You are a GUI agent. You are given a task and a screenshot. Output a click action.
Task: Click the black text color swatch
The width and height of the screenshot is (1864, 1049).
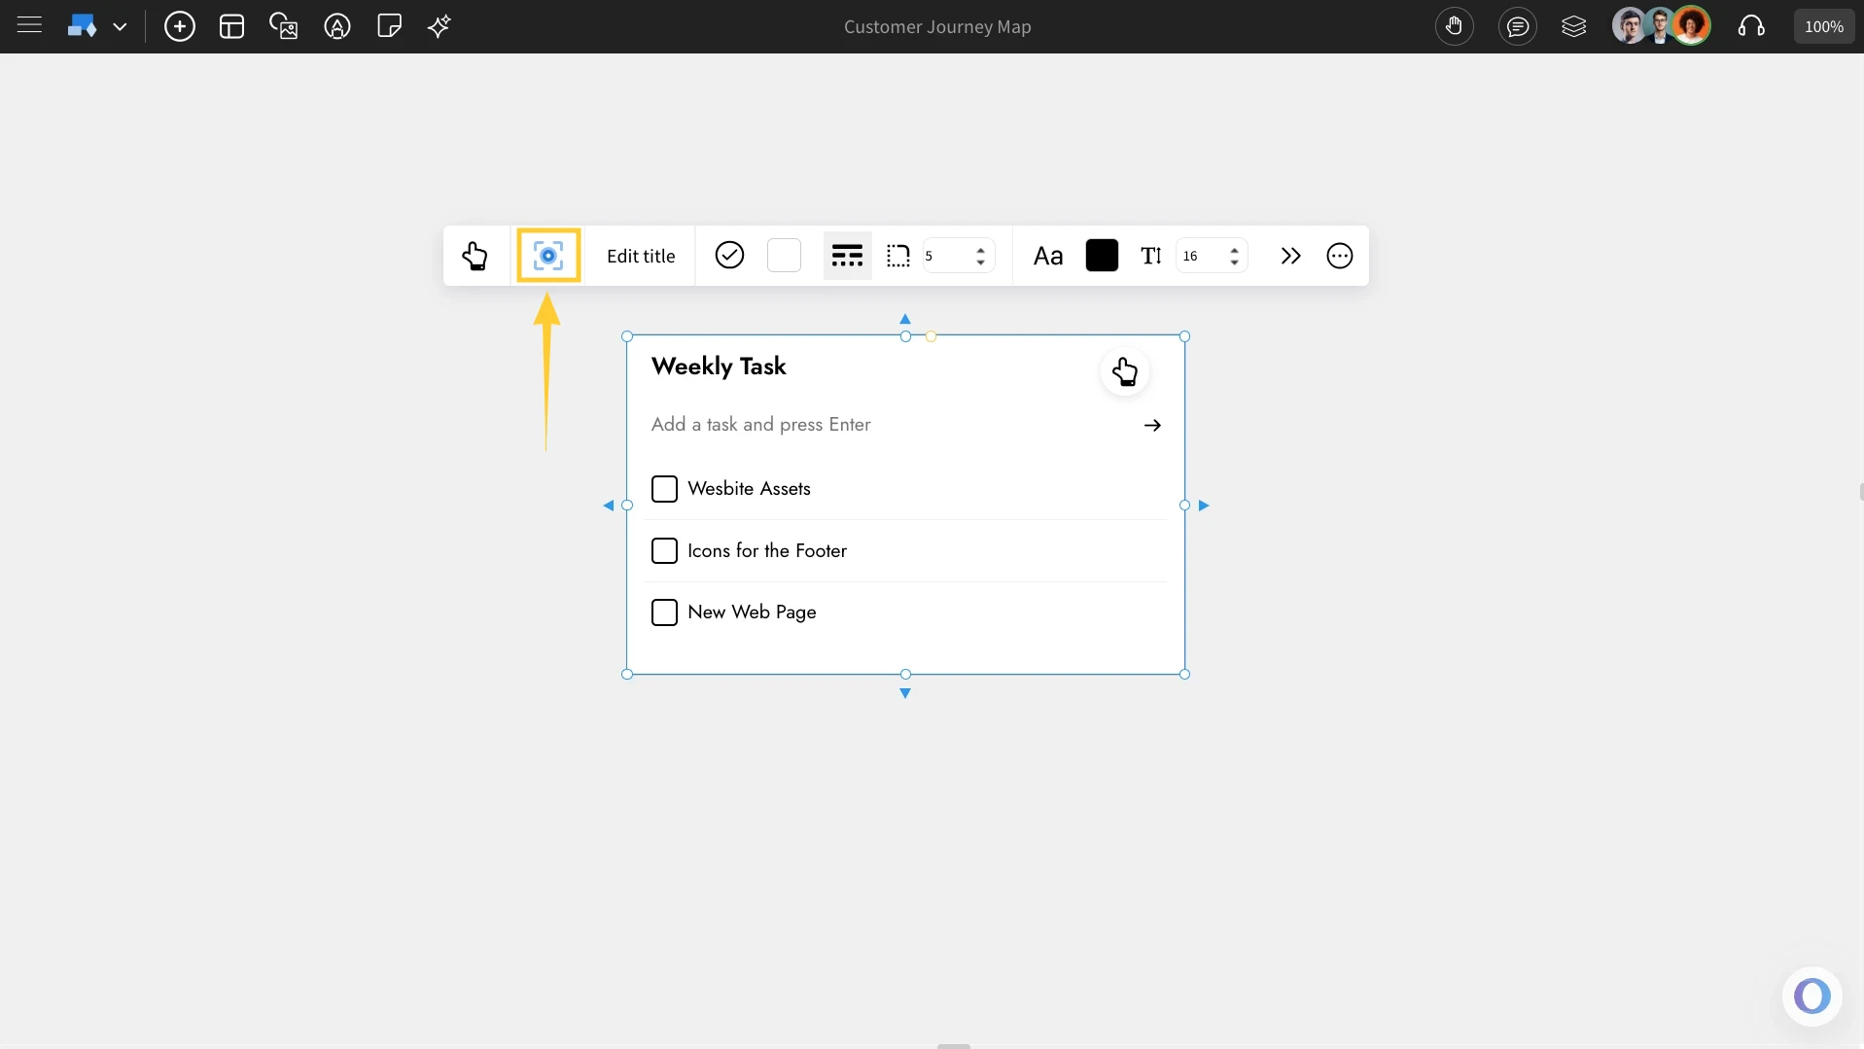coord(1101,256)
